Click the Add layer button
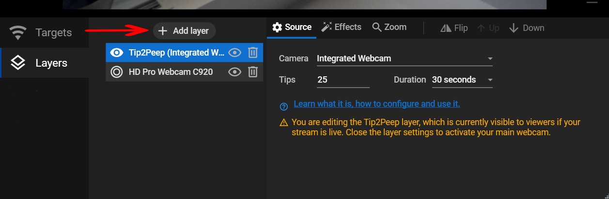Viewport: 609px width, 199px height. point(185,31)
